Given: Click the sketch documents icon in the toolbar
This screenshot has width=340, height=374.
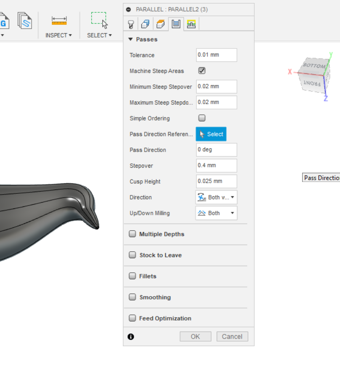Looking at the screenshot, I should pos(24,20).
